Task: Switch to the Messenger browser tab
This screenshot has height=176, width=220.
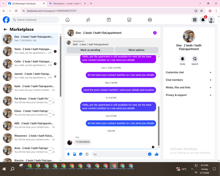Action: [x=26, y=4]
